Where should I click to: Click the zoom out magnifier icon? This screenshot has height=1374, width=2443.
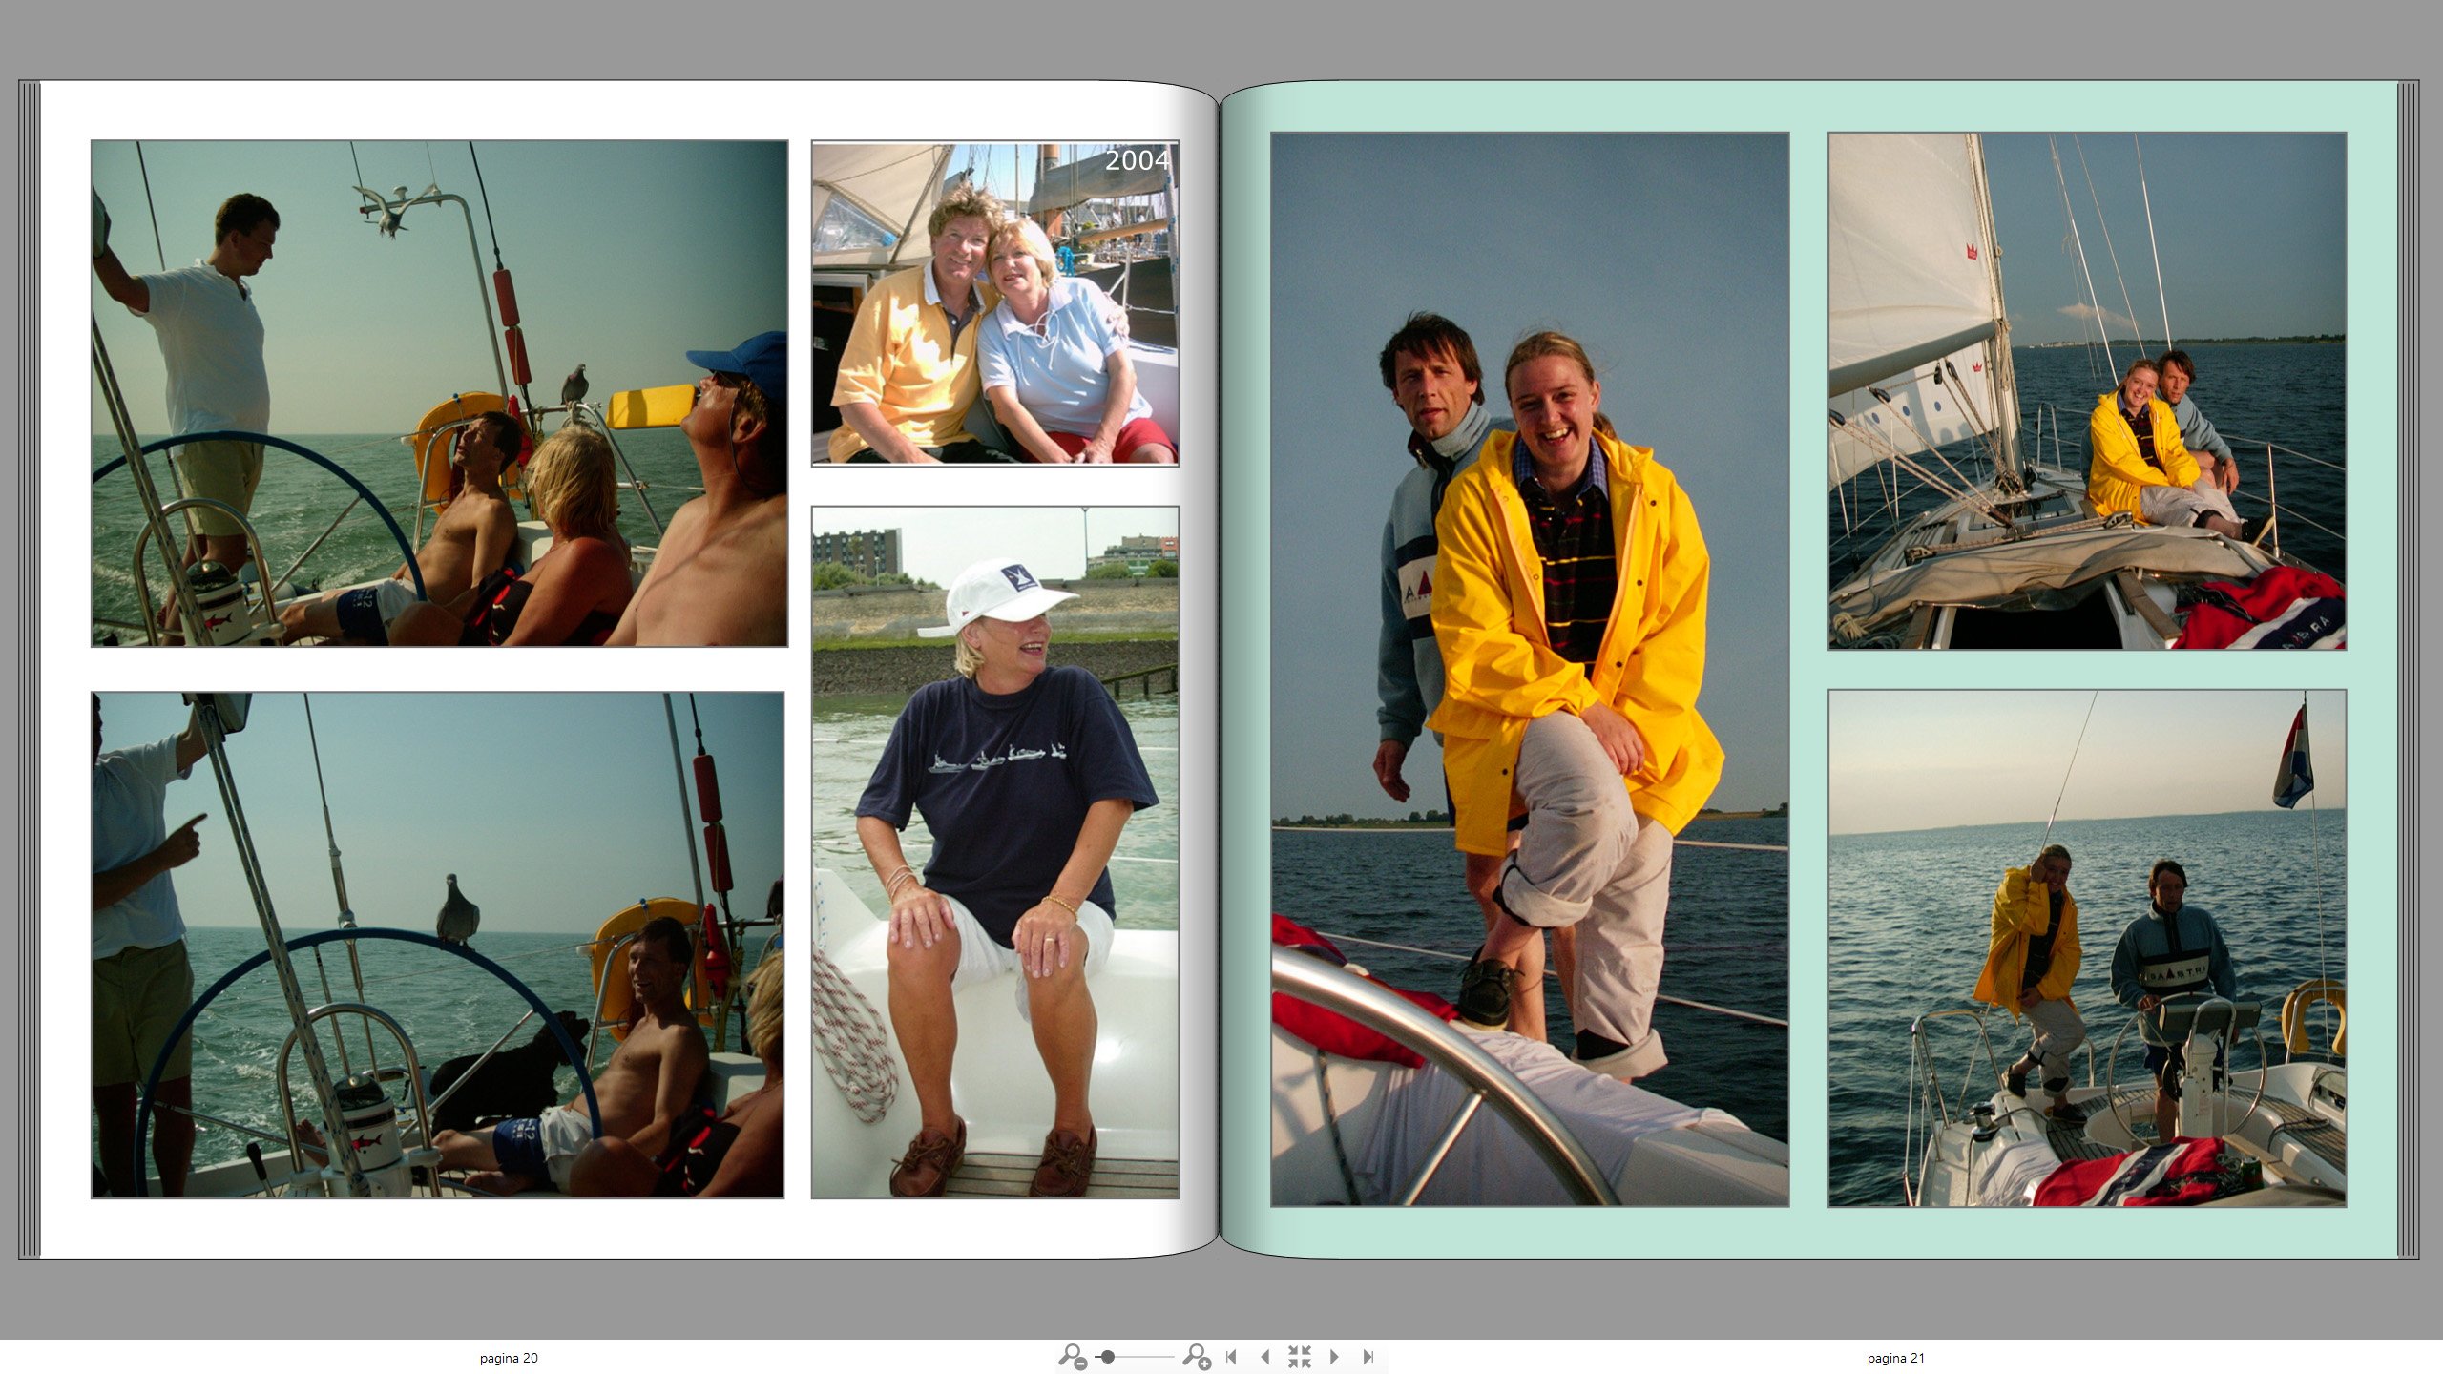(1073, 1356)
